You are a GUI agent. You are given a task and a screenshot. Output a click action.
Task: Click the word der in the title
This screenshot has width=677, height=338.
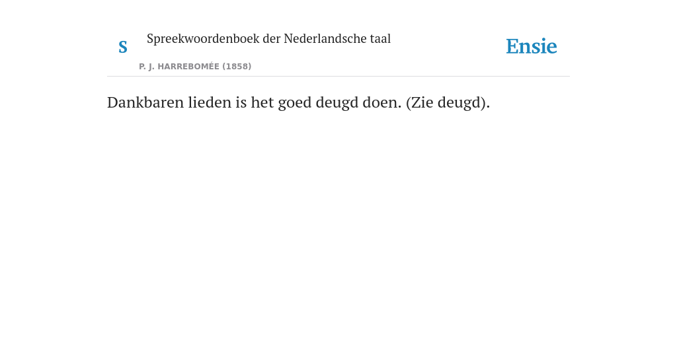(272, 38)
